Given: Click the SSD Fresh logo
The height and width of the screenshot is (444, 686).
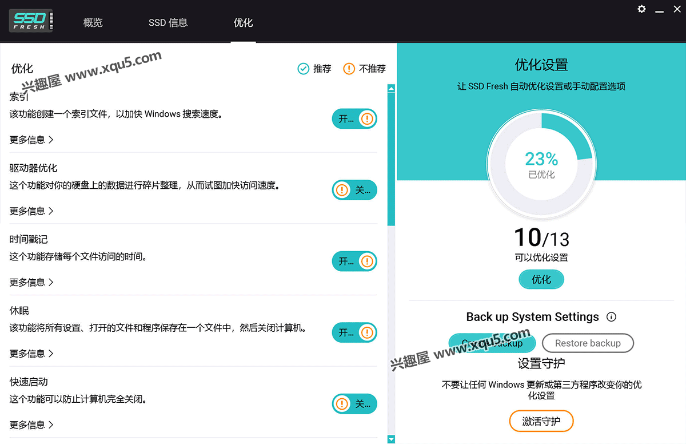Looking at the screenshot, I should pyautogui.click(x=31, y=21).
